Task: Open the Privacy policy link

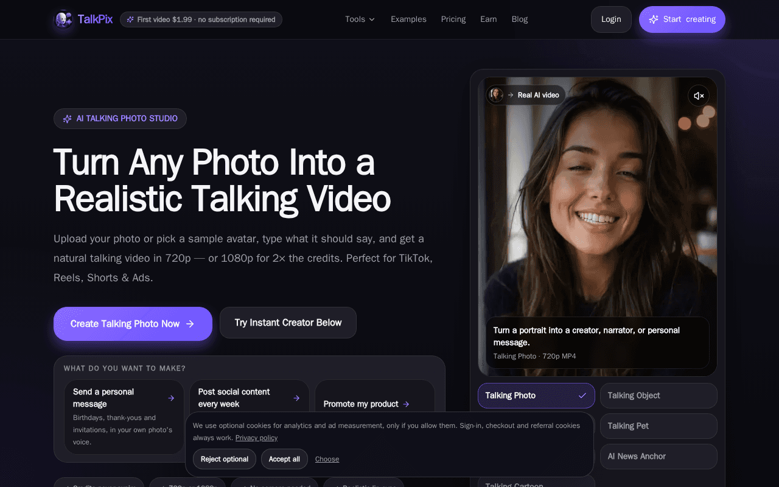Action: click(256, 438)
